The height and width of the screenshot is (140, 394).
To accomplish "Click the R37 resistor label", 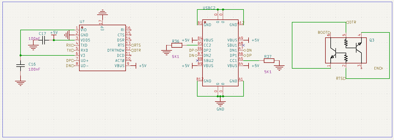I will click(268, 57).
